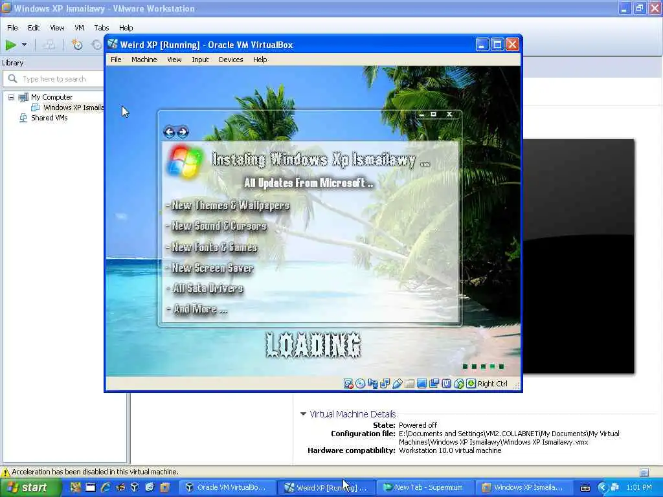Open VirtualBox Devices menu
Image resolution: width=663 pixels, height=497 pixels.
[x=231, y=60]
